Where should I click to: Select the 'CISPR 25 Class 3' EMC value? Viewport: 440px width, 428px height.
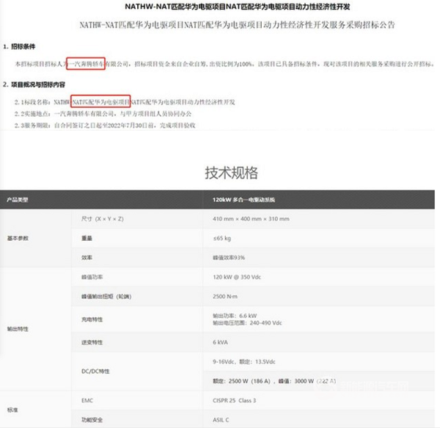point(243,402)
